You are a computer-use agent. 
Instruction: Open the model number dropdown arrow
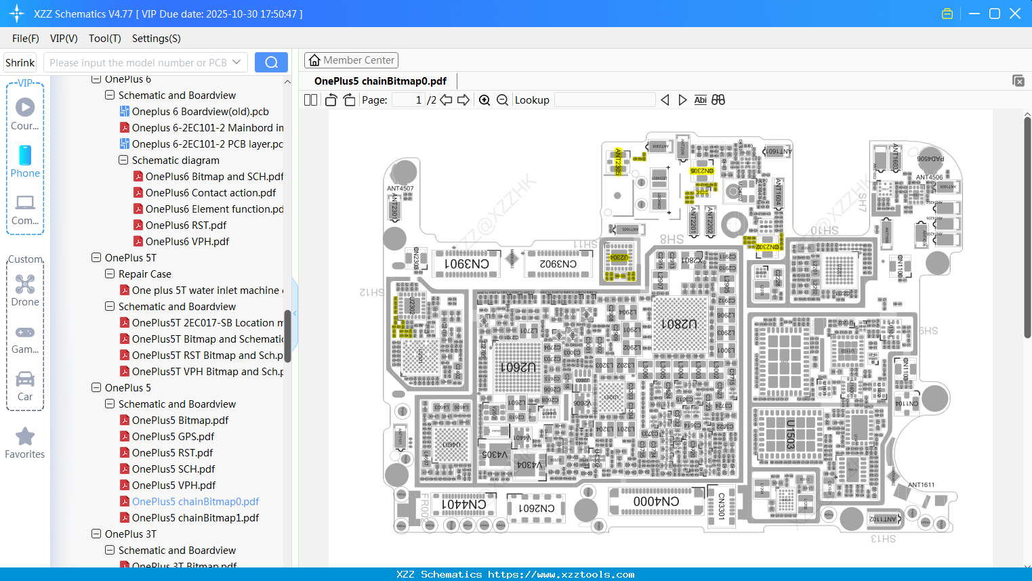236,62
